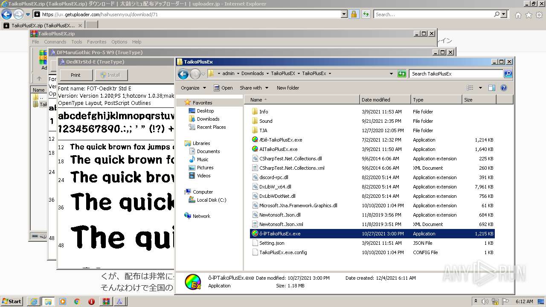
Task: Select TaikoPlusEx.exe.config file
Action: tap(283, 252)
